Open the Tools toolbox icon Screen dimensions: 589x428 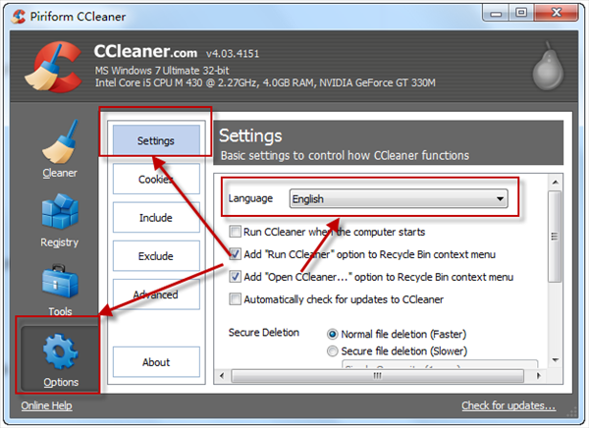tap(60, 282)
